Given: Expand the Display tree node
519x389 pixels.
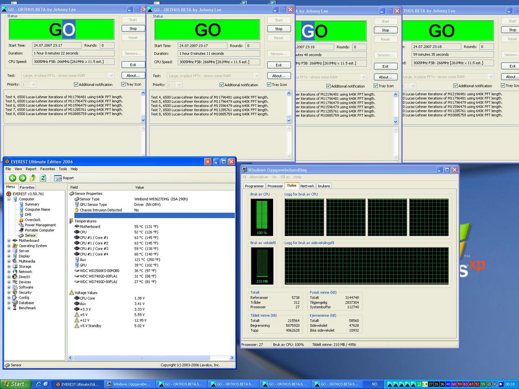Looking at the screenshot, I should (x=9, y=256).
